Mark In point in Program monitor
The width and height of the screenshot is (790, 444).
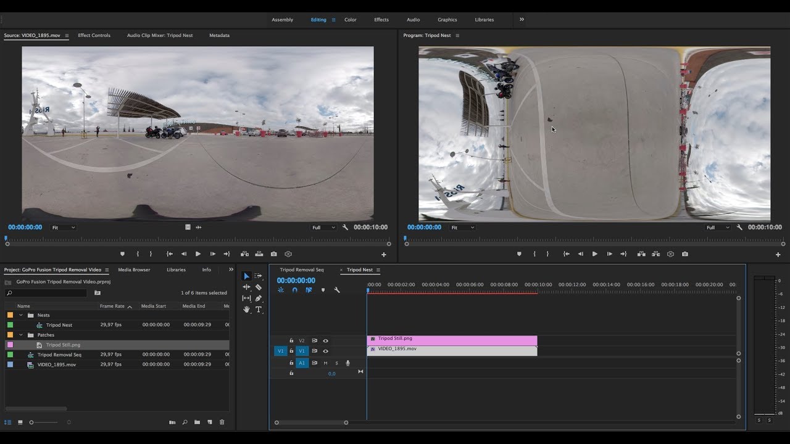click(534, 254)
